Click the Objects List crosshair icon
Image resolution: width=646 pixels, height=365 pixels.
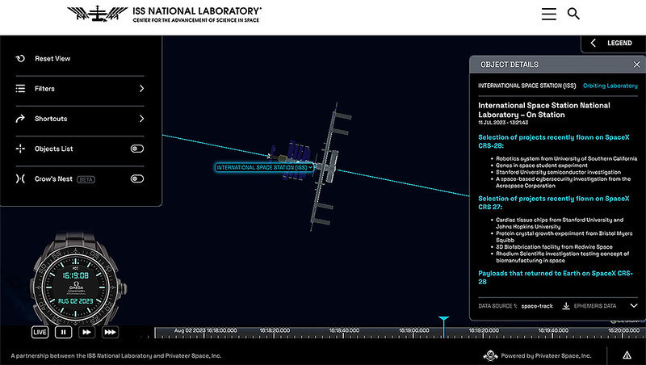(20, 149)
